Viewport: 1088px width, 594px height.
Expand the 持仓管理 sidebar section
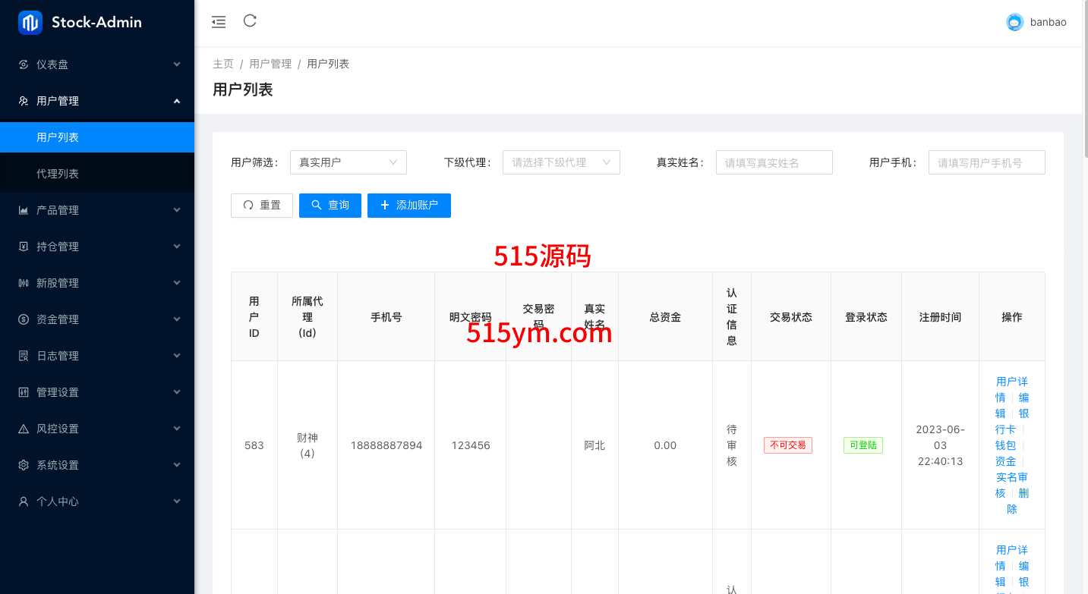[97, 247]
